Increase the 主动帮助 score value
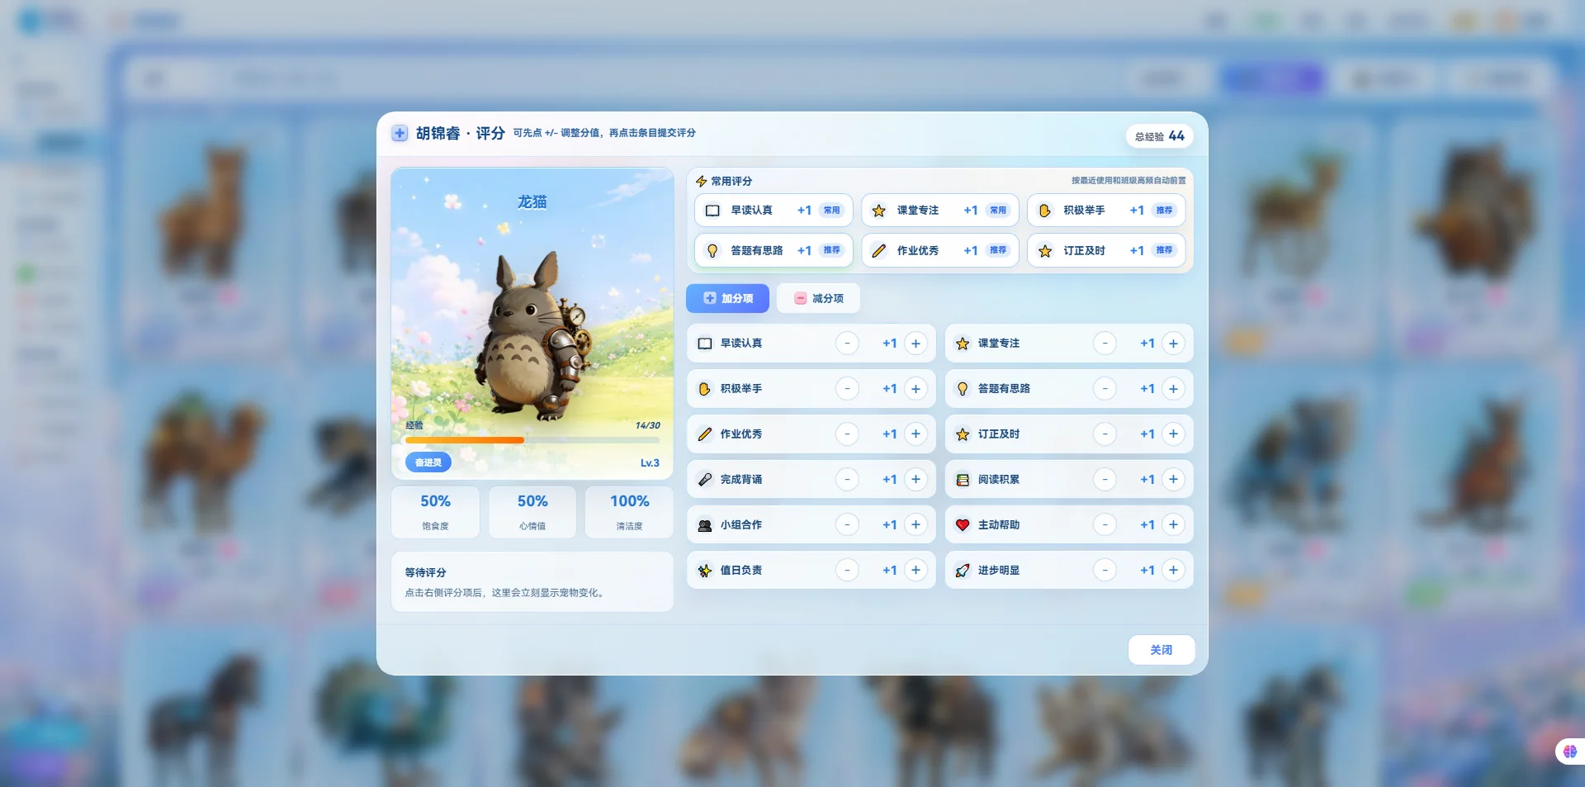The width and height of the screenshot is (1585, 787). click(x=1173, y=525)
